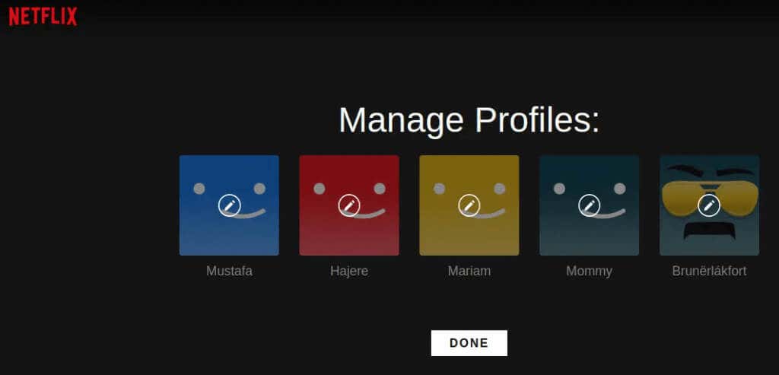Click the Netflix logo
The height and width of the screenshot is (375, 779).
[43, 17]
